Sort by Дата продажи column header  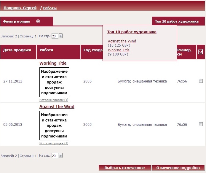(17, 50)
